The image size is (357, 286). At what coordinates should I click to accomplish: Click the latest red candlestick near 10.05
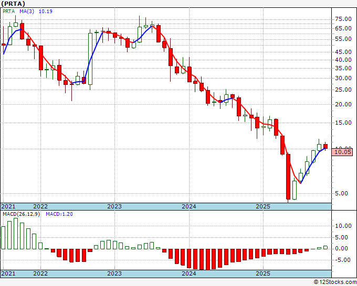[325, 146]
